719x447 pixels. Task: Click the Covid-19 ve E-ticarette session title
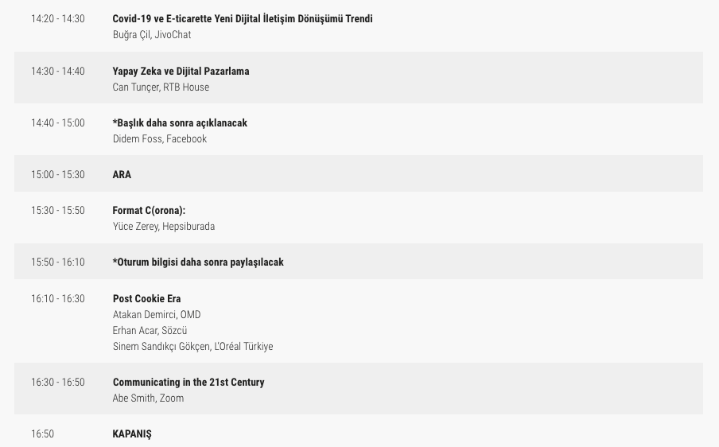pos(242,18)
